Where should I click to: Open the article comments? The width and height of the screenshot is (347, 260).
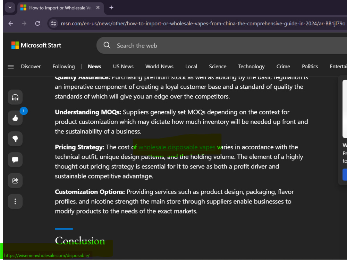click(x=15, y=159)
